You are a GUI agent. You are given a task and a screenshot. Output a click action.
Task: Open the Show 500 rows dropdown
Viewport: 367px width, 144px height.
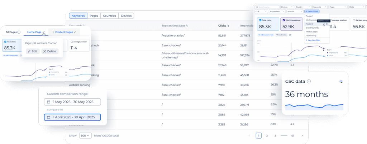click(85, 136)
